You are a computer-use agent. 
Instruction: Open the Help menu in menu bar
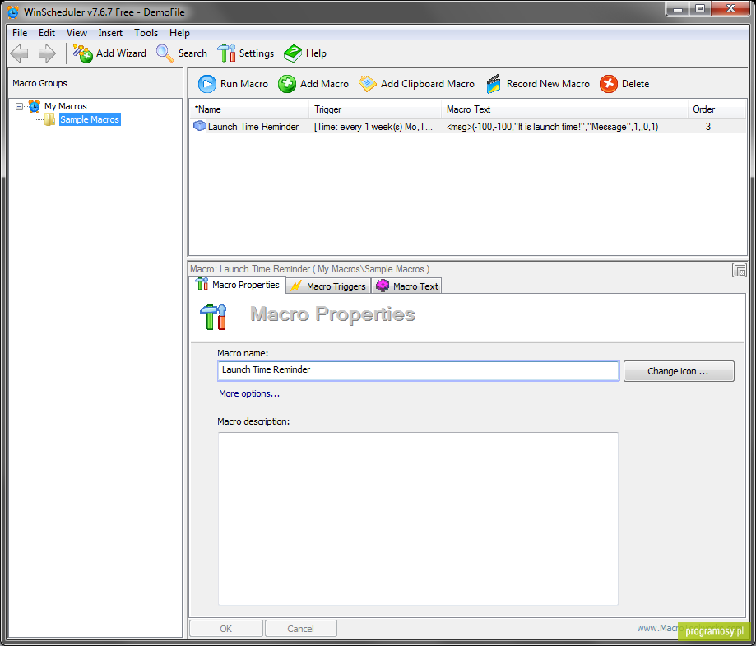coord(179,33)
